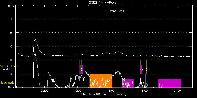Viewport: 197px width, 98px height.
Task: Click the 09:00 time axis label
Action: 44,91
